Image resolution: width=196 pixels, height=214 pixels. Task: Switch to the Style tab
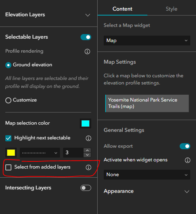(171, 9)
